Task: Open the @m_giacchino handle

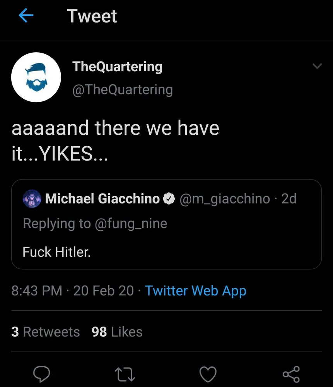Action: point(224,199)
